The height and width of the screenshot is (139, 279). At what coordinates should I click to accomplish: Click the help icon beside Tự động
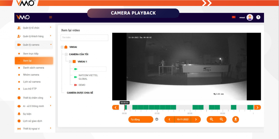point(157,119)
